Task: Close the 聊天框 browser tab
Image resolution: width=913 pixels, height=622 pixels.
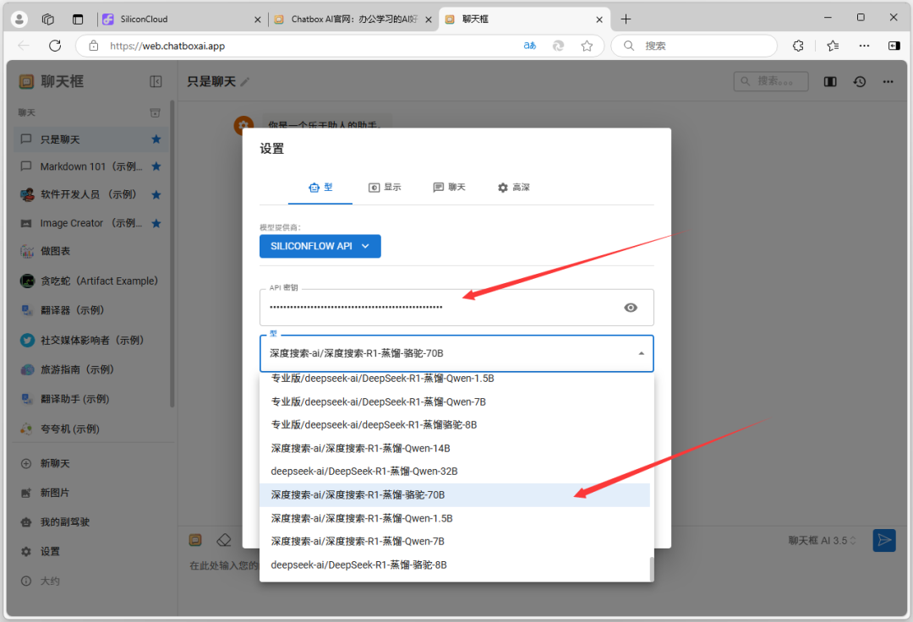Action: [599, 19]
